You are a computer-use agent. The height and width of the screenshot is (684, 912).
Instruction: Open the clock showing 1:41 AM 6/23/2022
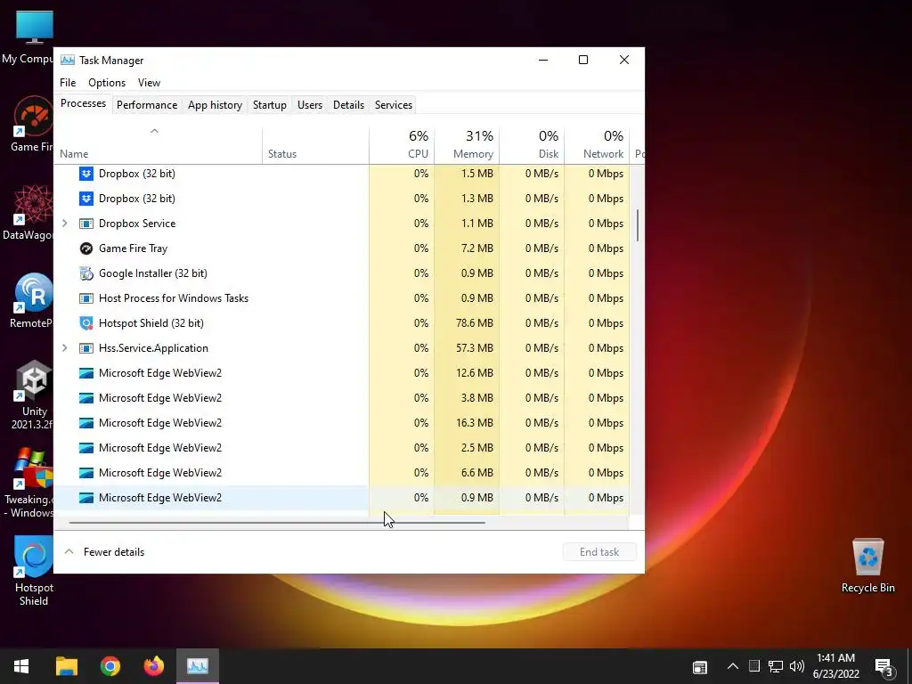[835, 666]
